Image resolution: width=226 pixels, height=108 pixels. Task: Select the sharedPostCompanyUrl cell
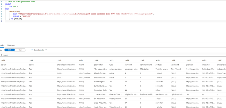click(66, 65)
